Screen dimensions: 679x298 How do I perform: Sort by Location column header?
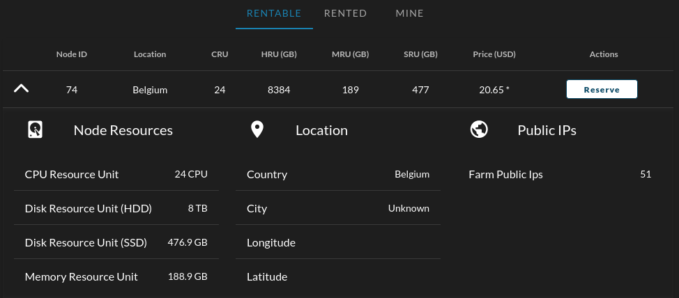150,54
